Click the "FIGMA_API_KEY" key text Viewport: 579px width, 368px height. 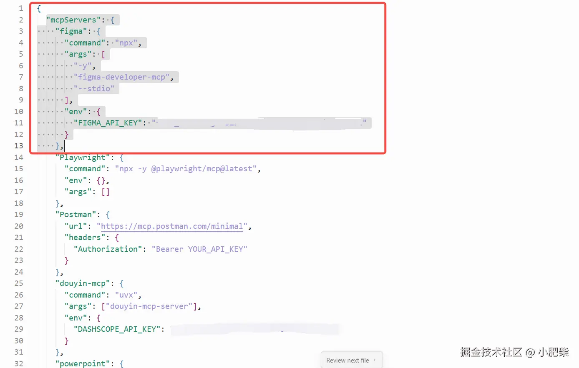[x=108, y=123]
